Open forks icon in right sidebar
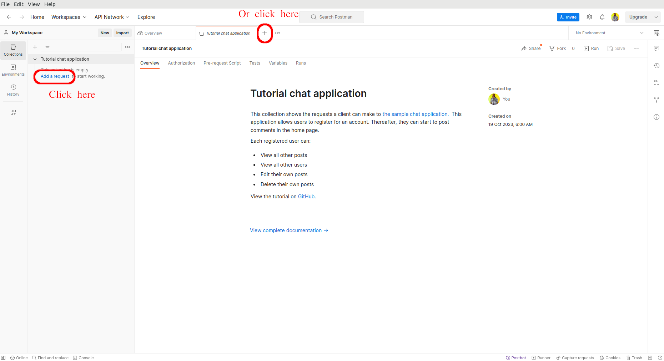The image size is (664, 361). (x=657, y=100)
